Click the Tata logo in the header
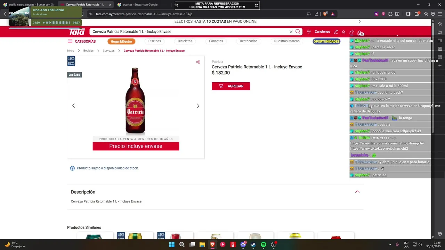The width and height of the screenshot is (445, 250). 77,32
